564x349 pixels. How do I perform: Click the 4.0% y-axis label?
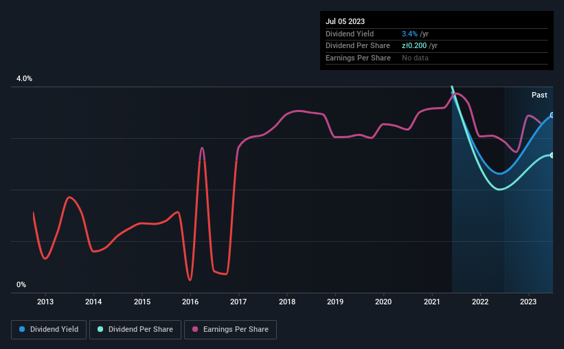coord(24,79)
